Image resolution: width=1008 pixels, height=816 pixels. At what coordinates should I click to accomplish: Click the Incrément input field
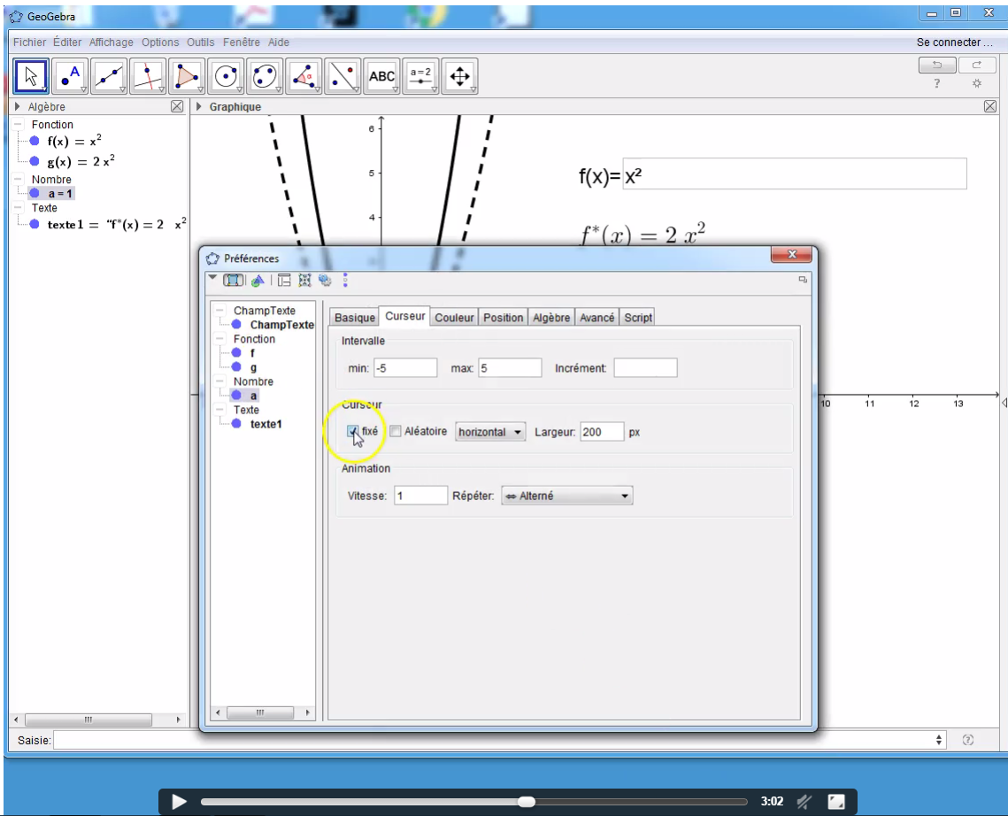tap(645, 367)
